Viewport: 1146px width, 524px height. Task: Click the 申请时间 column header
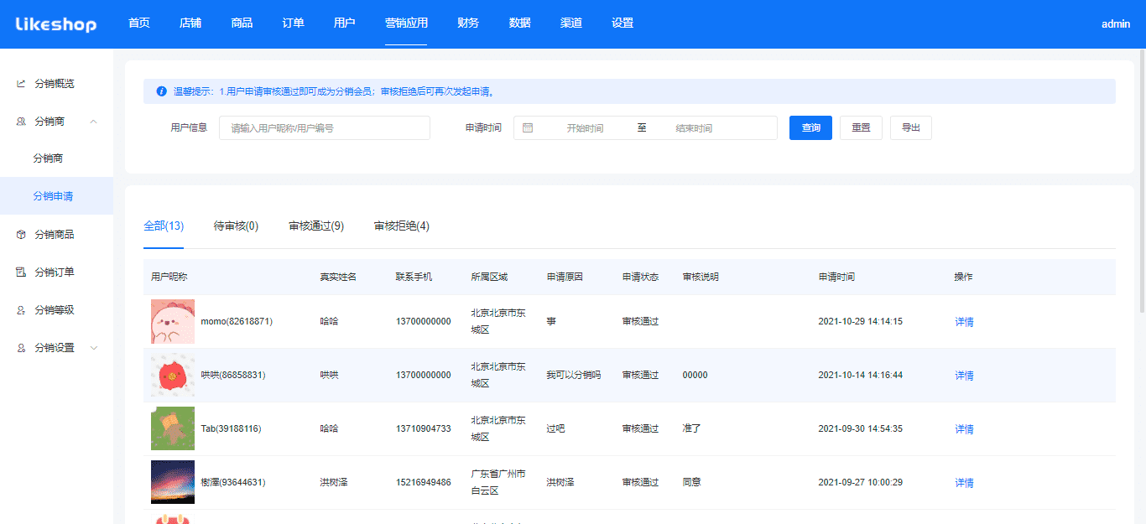[x=836, y=277]
